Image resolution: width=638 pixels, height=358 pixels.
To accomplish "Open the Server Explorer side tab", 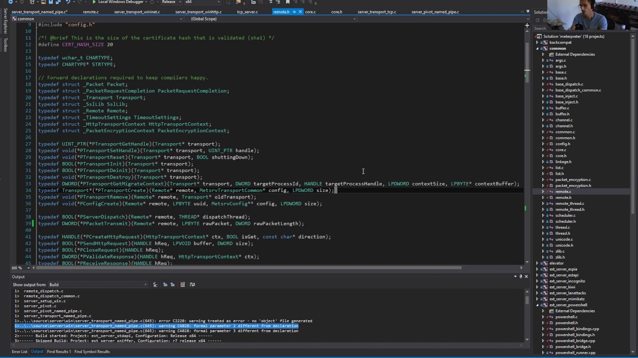I will [5, 22].
